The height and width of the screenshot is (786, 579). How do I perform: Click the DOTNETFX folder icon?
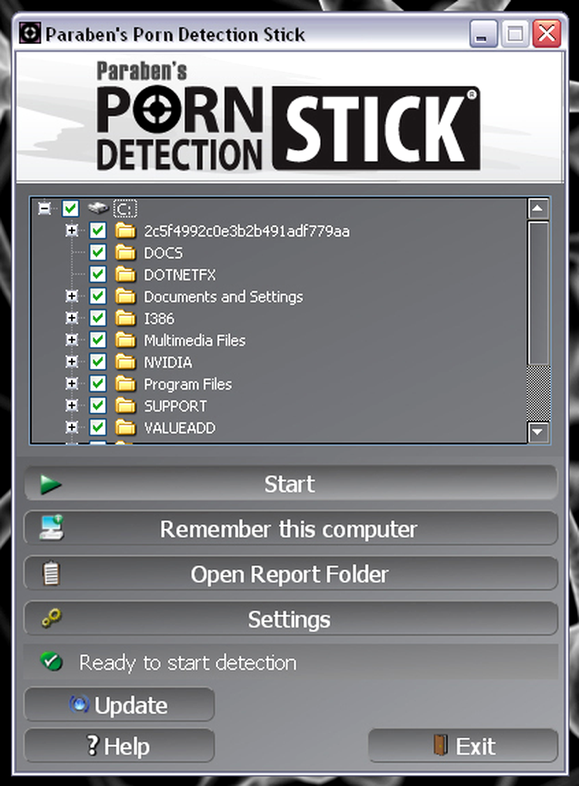125,274
